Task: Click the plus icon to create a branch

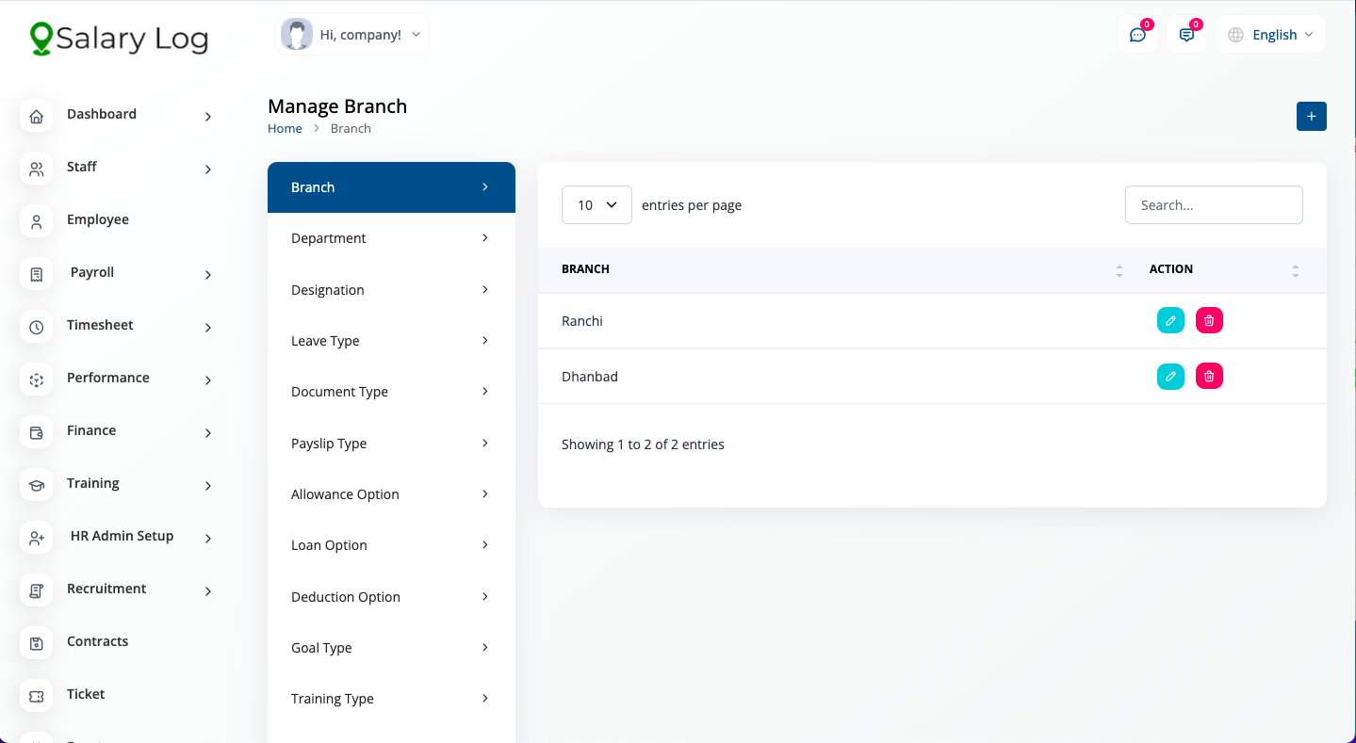Action: (1311, 116)
